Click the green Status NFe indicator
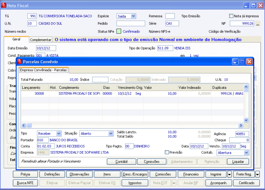 point(119,31)
